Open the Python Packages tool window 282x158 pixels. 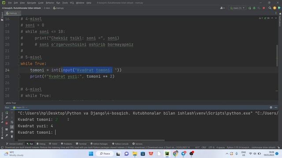pos(99,144)
